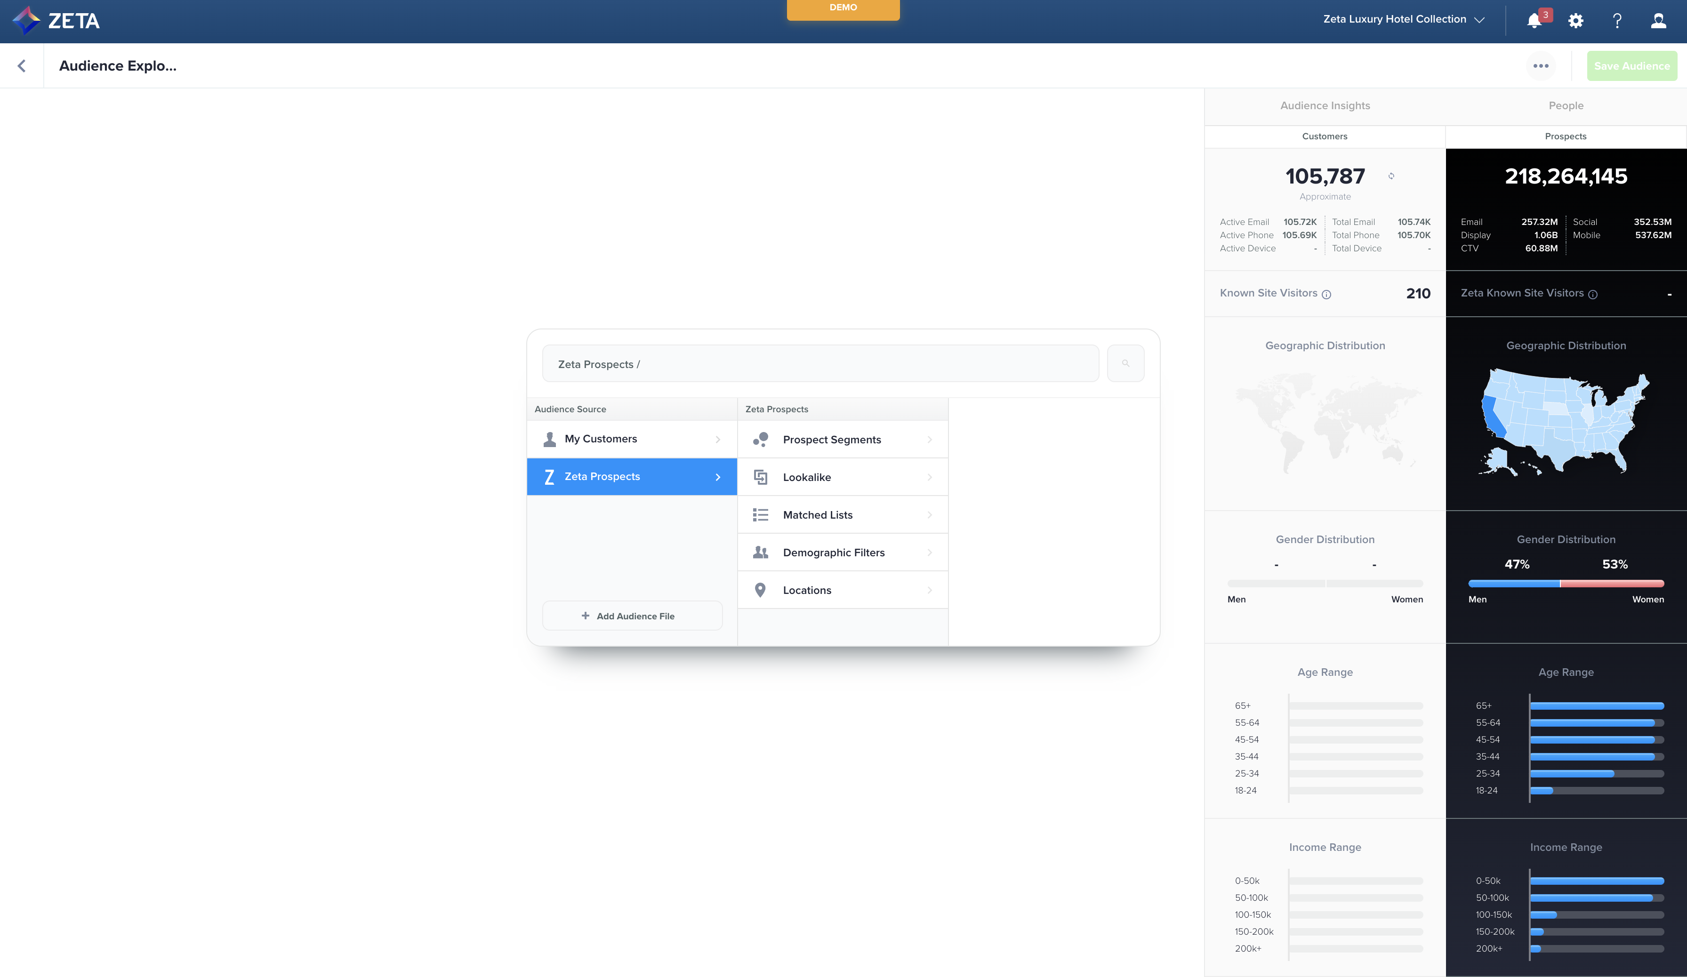Image resolution: width=1687 pixels, height=977 pixels.
Task: Open settings gear icon in header
Action: point(1576,21)
